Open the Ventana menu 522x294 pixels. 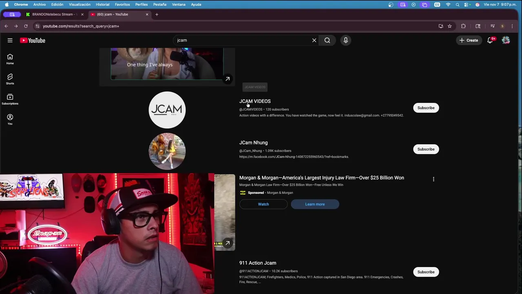[179, 4]
